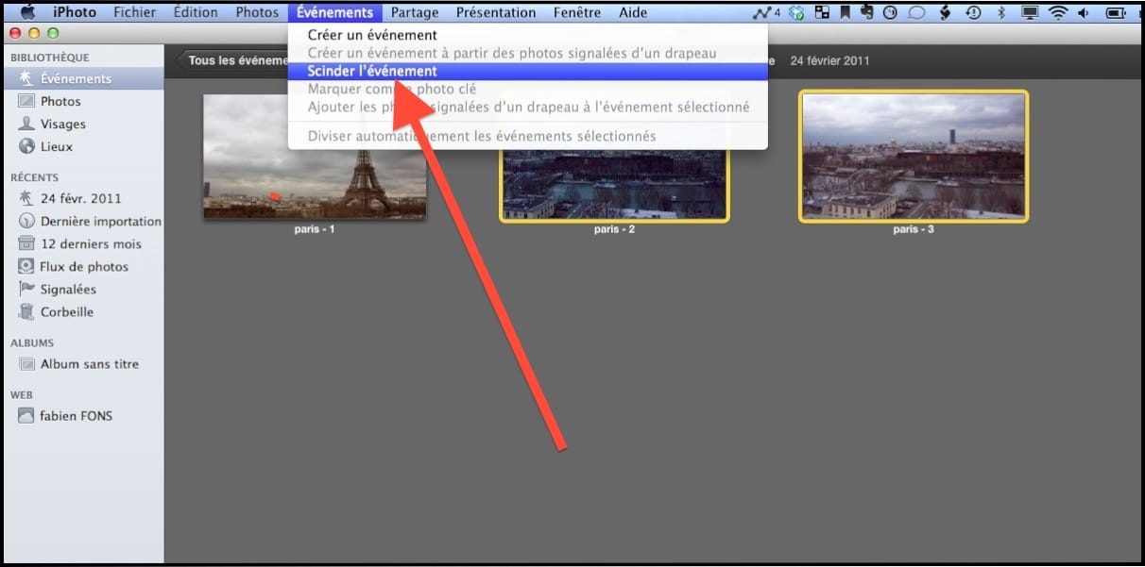Click Diviser automatiquement les événements sélectionnés
The height and width of the screenshot is (567, 1145).
528,136
